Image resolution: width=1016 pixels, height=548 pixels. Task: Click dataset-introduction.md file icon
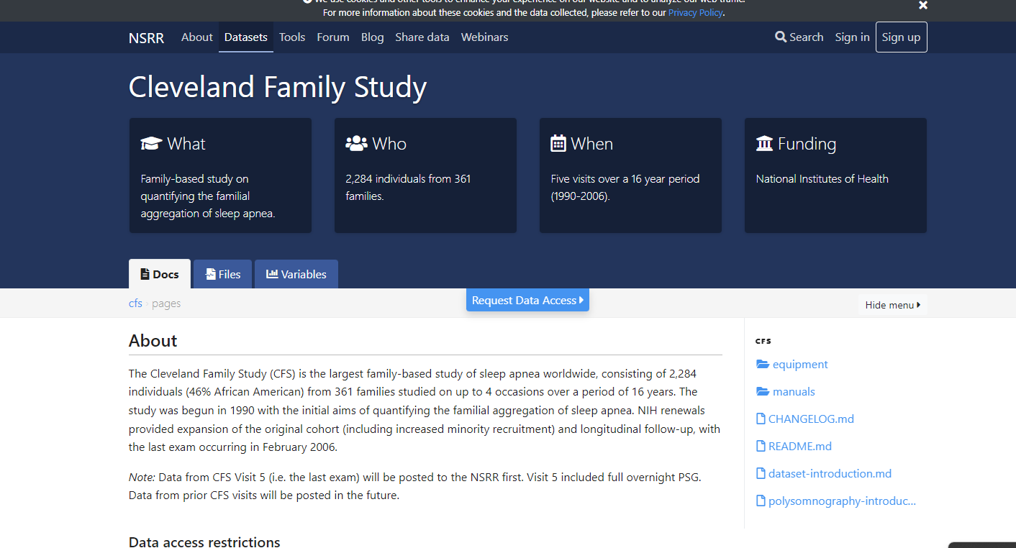click(x=761, y=474)
